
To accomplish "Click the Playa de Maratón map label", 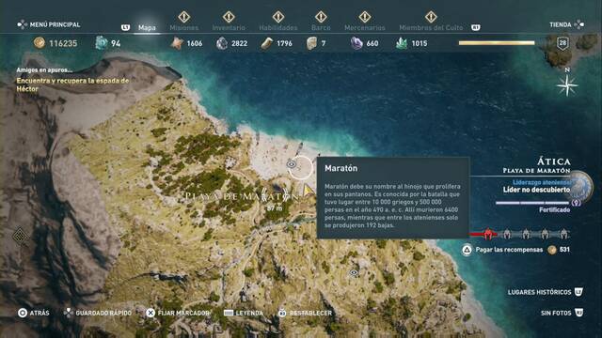I will [x=242, y=196].
